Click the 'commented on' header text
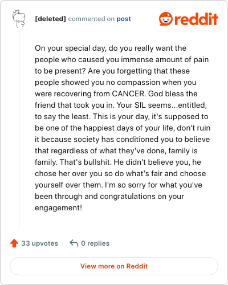This screenshot has width=228, height=285. [x=91, y=19]
